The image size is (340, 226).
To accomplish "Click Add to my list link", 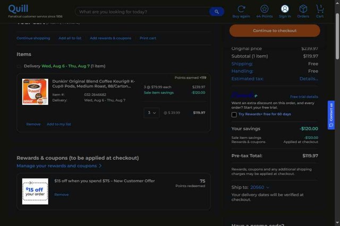I will (59, 124).
